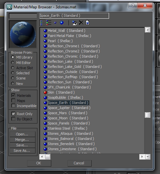The width and height of the screenshot is (160, 174).
Task: Click sphere icon next to Stones_Altaqua
Action: coord(45,134)
